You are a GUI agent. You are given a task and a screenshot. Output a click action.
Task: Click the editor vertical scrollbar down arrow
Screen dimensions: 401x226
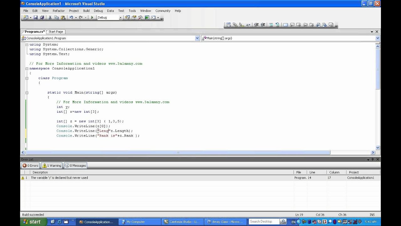coord(378,148)
